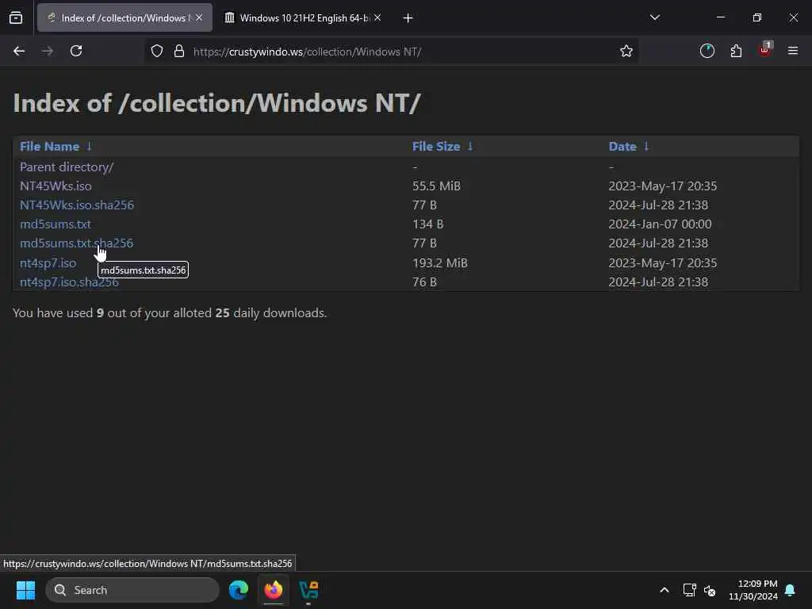Open the md5sums.txt file link
The image size is (812, 609).
(55, 224)
